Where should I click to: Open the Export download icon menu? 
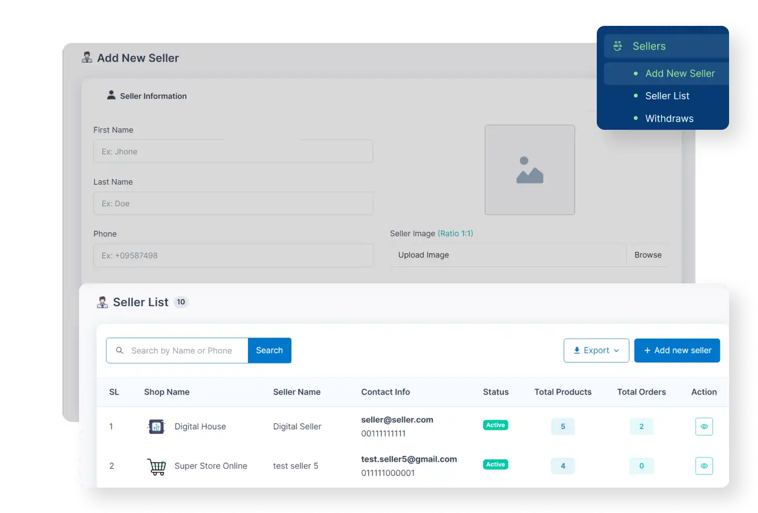click(x=576, y=350)
